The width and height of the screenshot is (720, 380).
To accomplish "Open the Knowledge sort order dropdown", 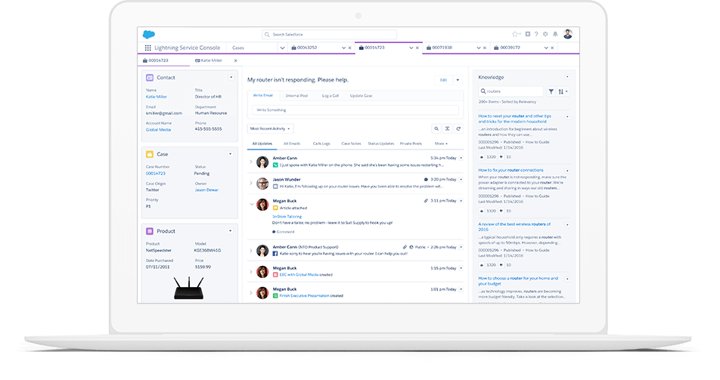I will coord(563,91).
